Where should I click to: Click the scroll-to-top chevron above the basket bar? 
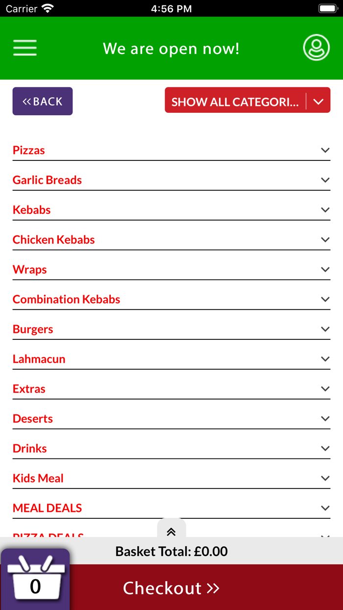coord(171,531)
